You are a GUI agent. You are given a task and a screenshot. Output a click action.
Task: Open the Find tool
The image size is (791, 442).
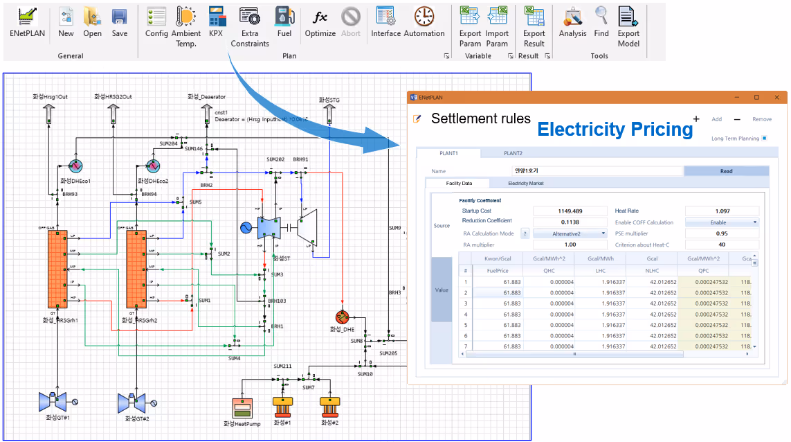coord(601,23)
